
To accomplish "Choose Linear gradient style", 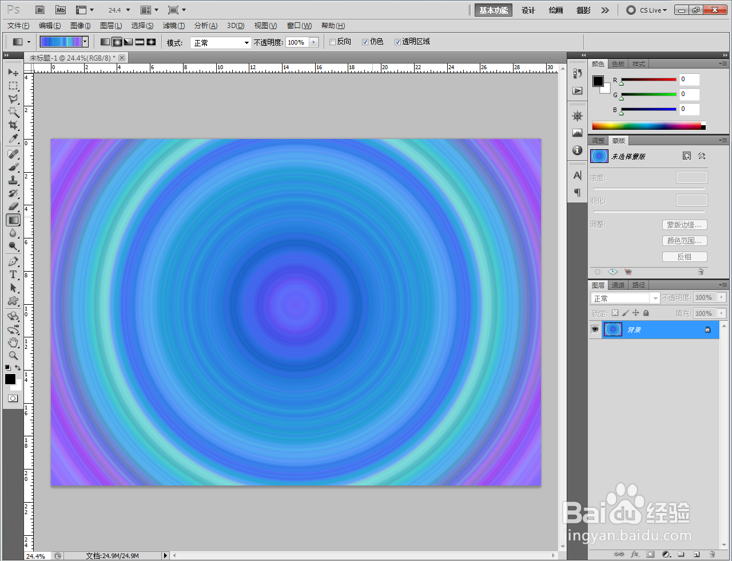I will [105, 42].
